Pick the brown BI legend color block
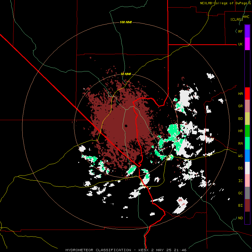 click(247, 206)
